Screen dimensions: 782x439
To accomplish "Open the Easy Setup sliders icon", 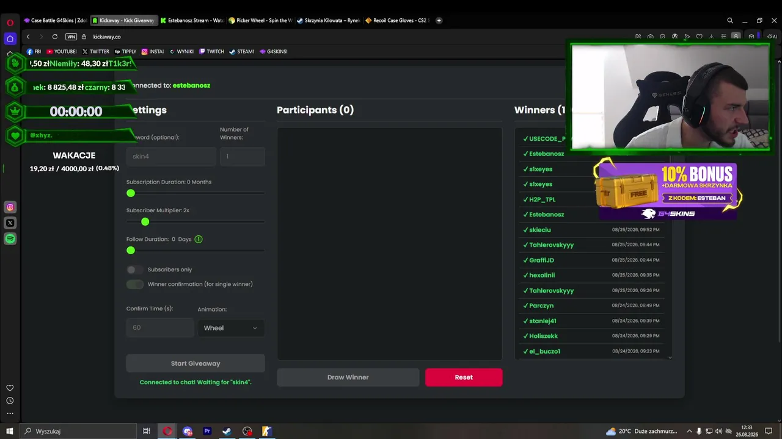I will click(x=723, y=37).
